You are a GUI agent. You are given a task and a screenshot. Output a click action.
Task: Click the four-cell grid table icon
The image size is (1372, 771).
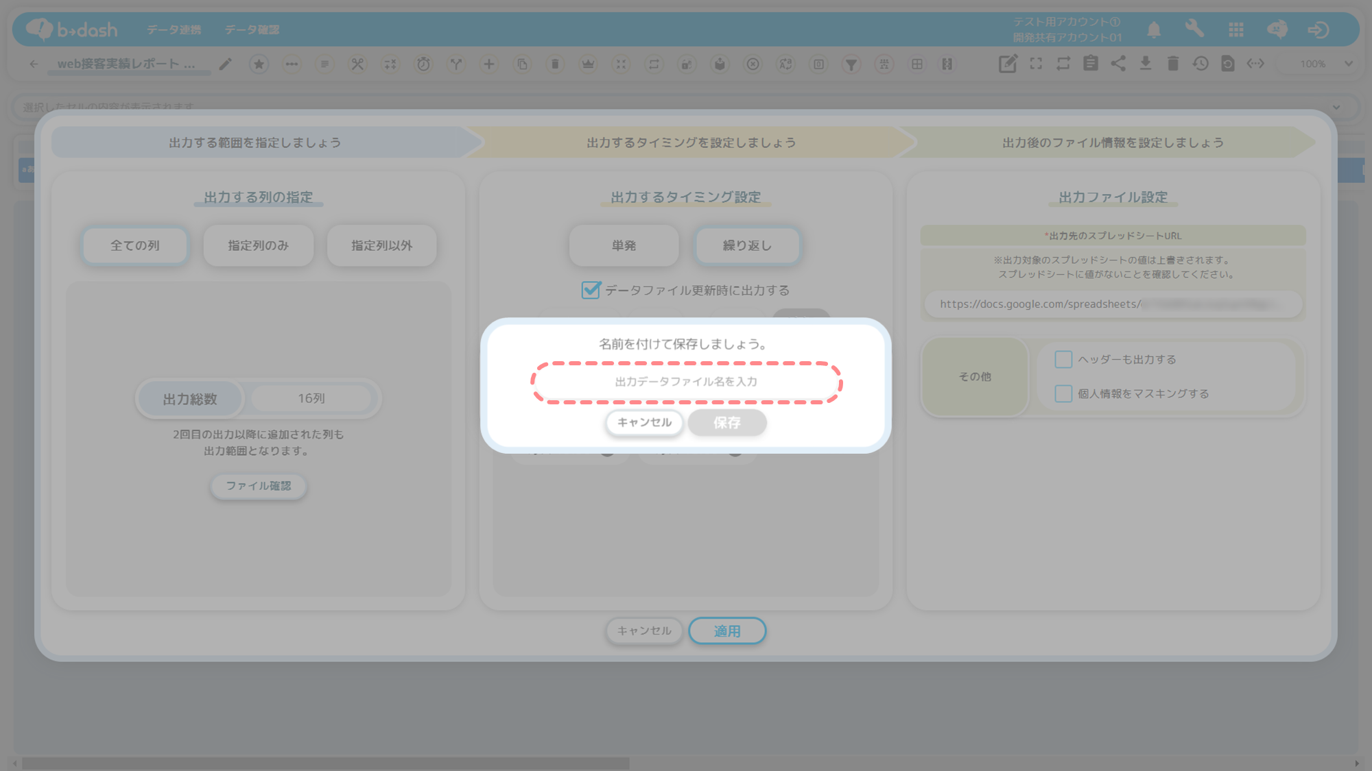pyautogui.click(x=917, y=64)
